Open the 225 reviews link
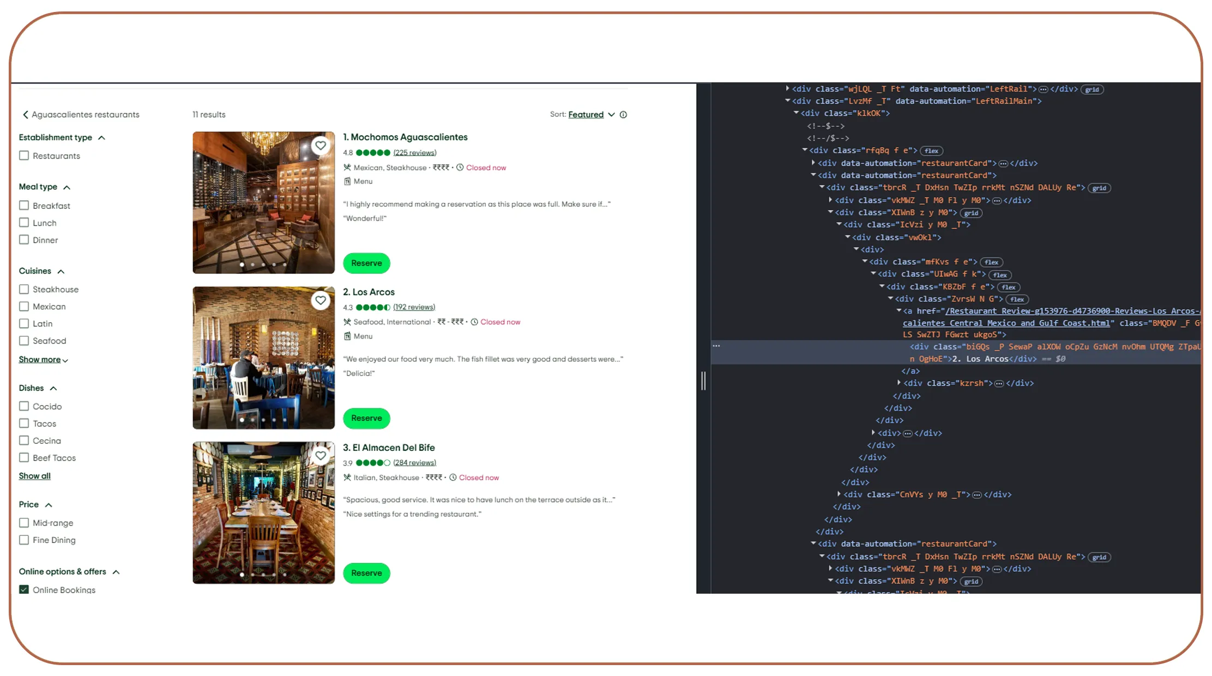Screen dimensions: 1212x676 (x=415, y=153)
